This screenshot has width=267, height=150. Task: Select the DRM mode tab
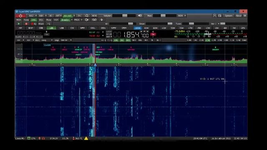(x=124, y=28)
